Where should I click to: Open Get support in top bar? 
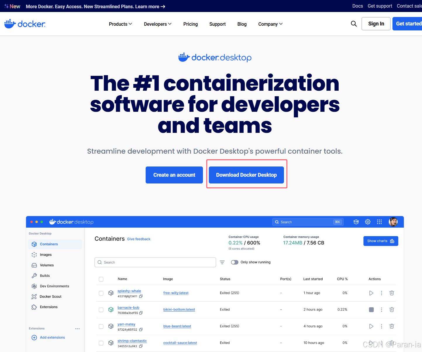(x=380, y=6)
